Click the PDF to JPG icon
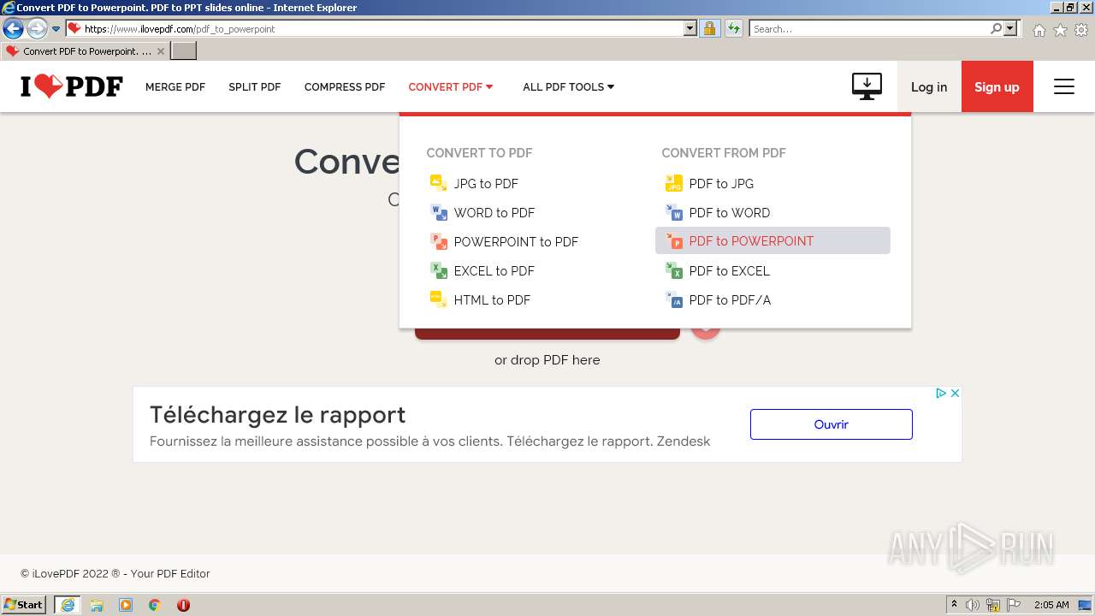This screenshot has height=616, width=1095. (x=673, y=183)
